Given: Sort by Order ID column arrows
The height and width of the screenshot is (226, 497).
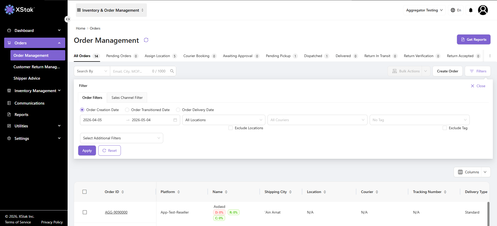Looking at the screenshot, I should (123, 192).
